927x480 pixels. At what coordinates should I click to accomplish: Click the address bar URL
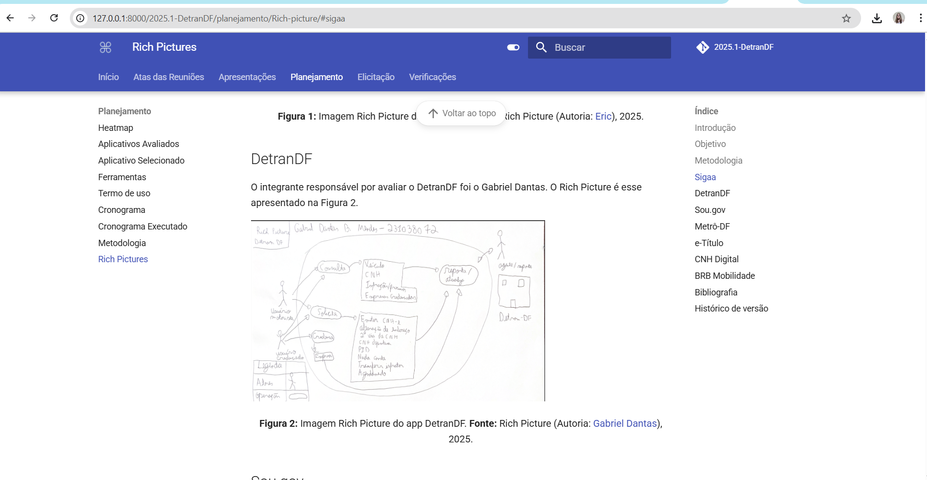click(x=219, y=19)
